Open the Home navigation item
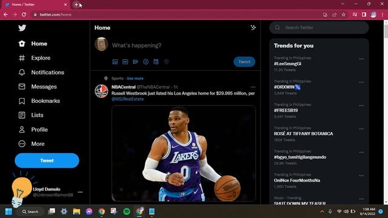 (x=33, y=44)
